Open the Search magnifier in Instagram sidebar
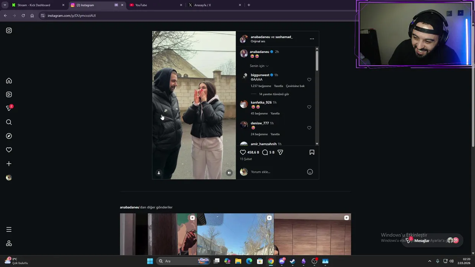The image size is (475, 267). 9,122
